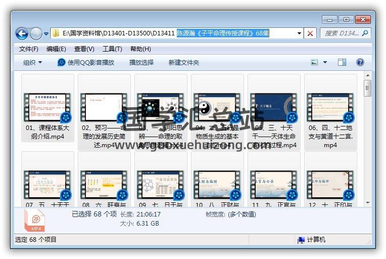Select video 04、二、五行 thumbnail

[x=217, y=107]
